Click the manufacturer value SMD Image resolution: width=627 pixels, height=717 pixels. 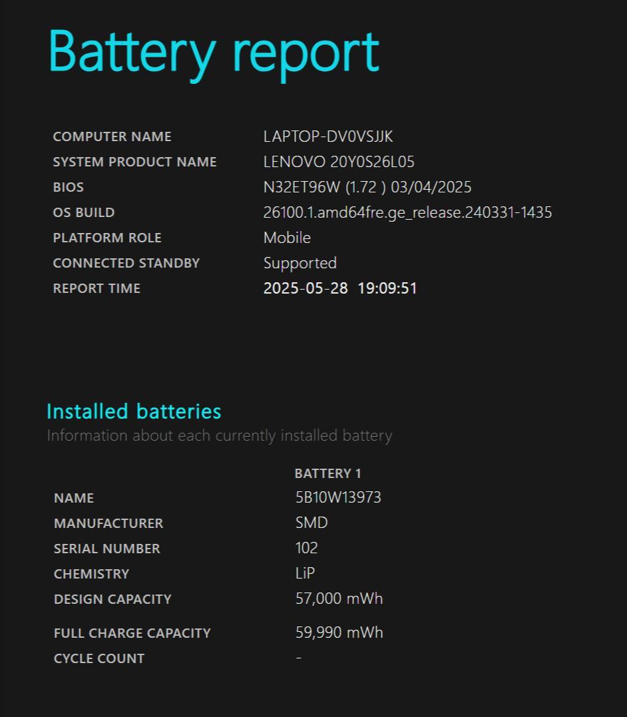click(312, 523)
